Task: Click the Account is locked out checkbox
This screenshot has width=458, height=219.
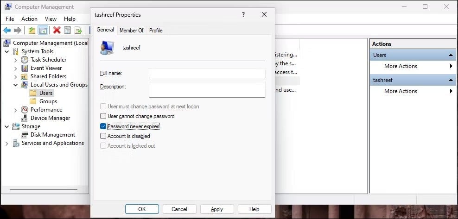Action: [x=103, y=146]
